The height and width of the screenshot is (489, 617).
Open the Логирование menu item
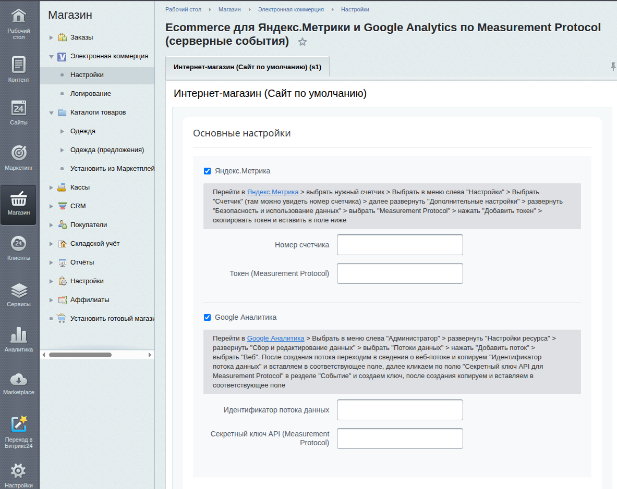[x=91, y=94]
